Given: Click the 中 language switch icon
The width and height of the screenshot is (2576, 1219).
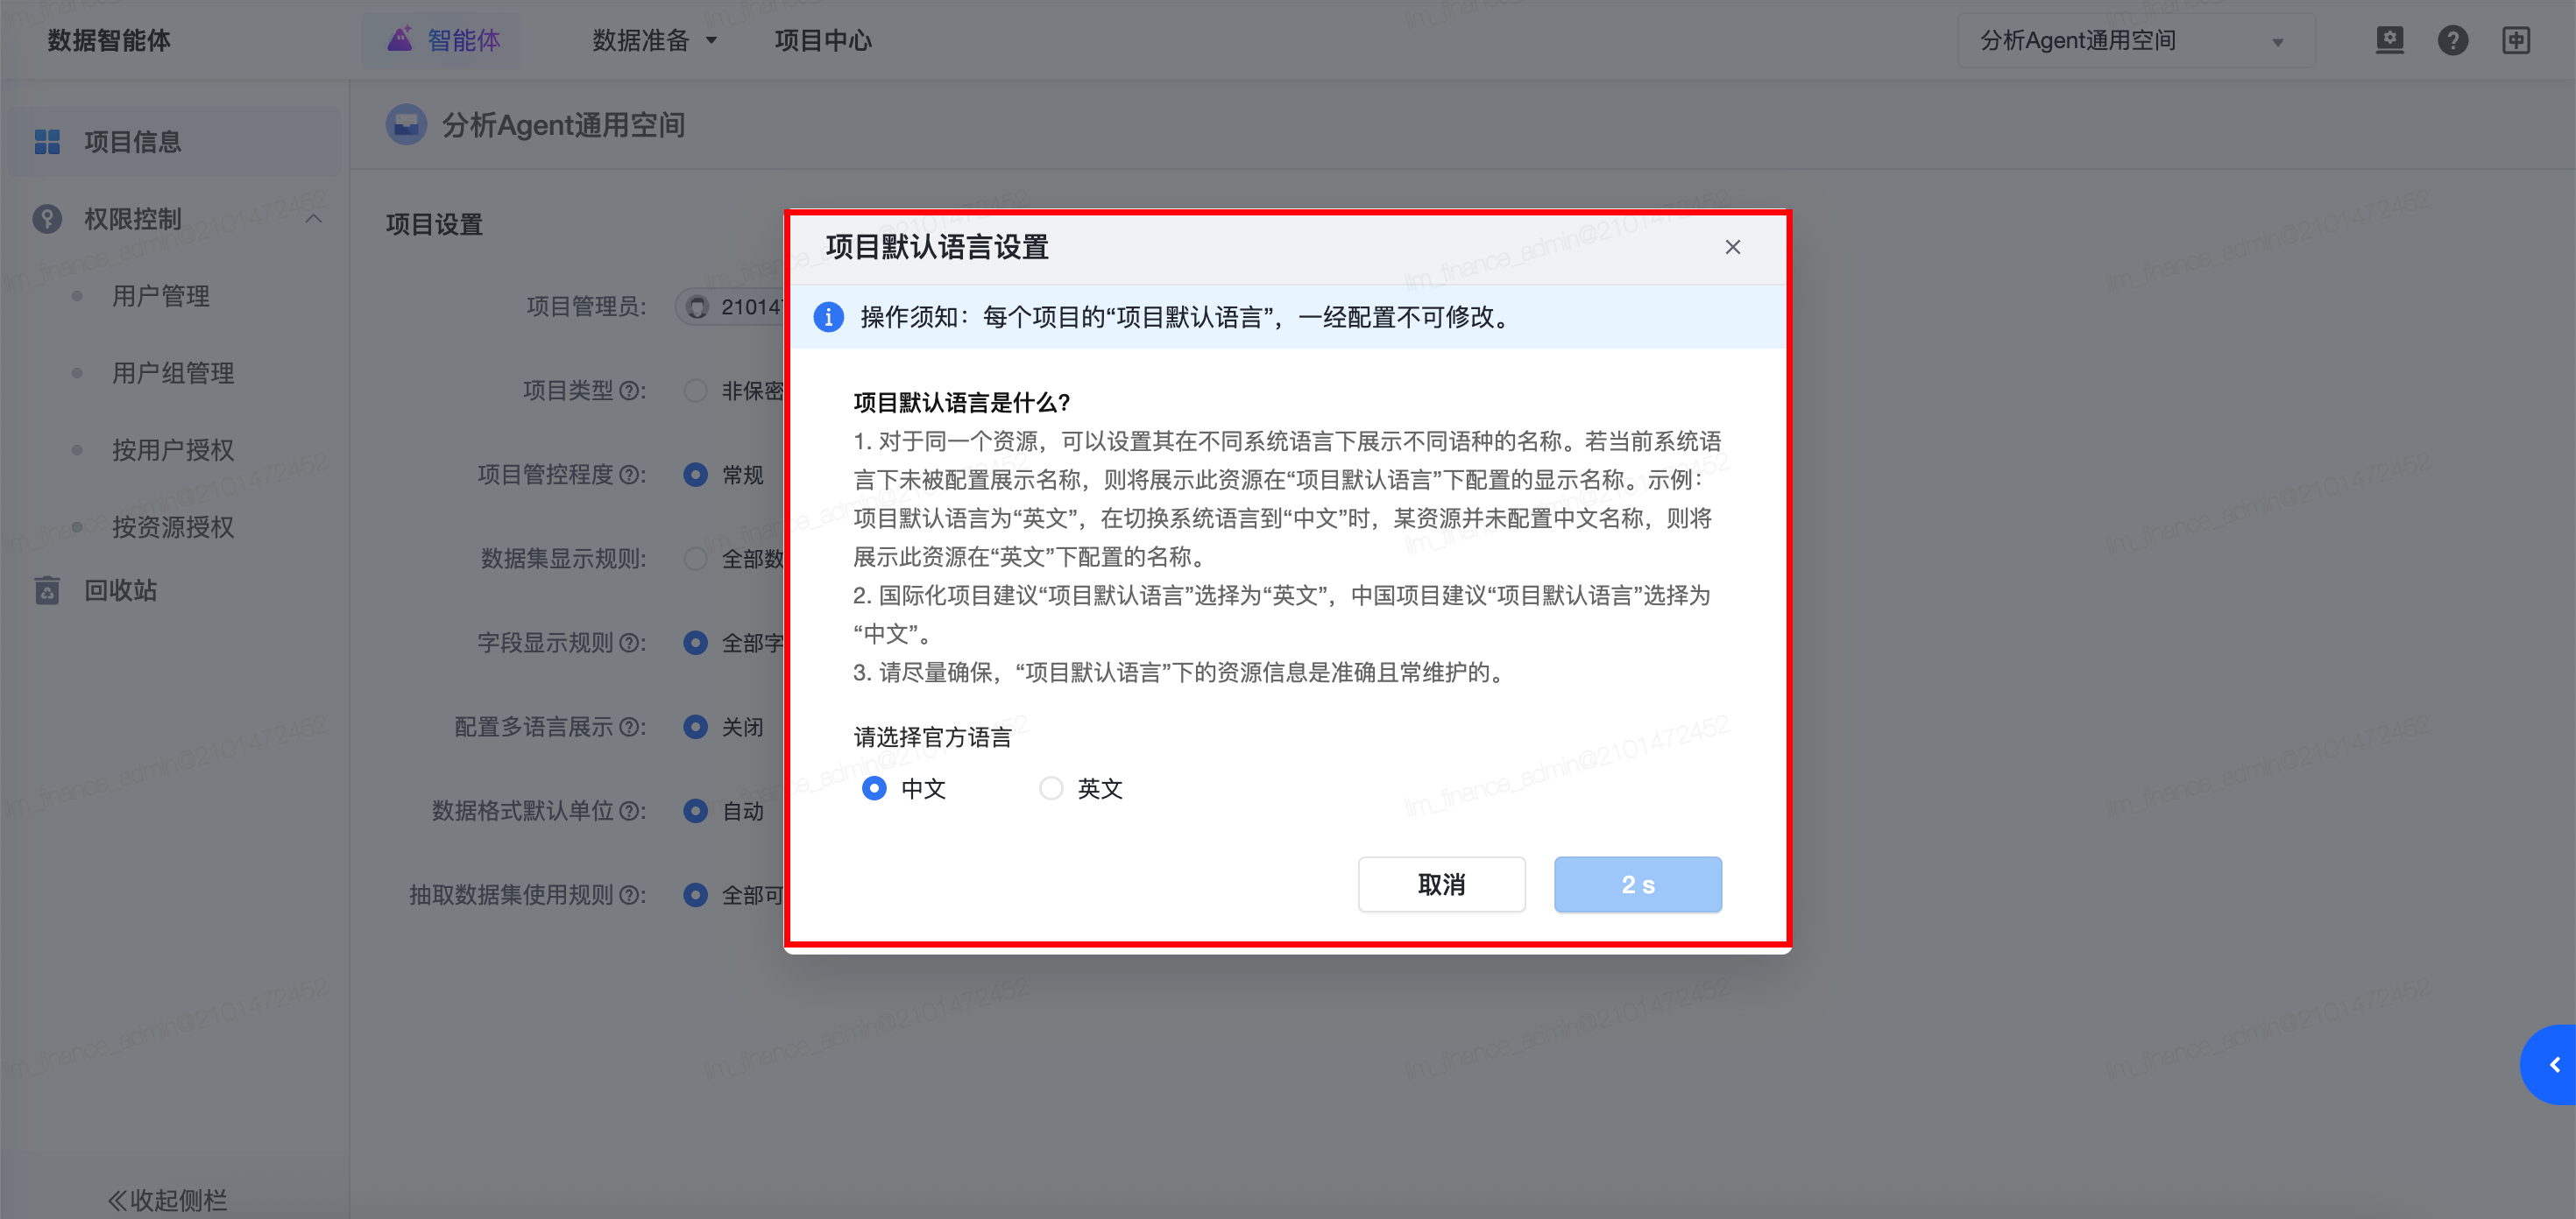Looking at the screenshot, I should click(2516, 40).
